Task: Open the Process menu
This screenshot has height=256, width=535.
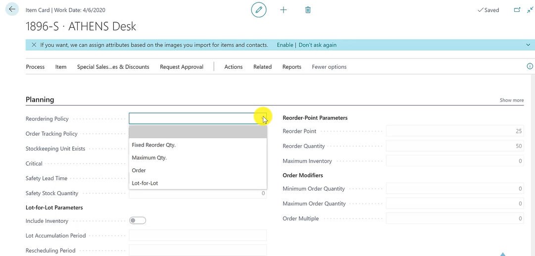Action: click(x=35, y=67)
